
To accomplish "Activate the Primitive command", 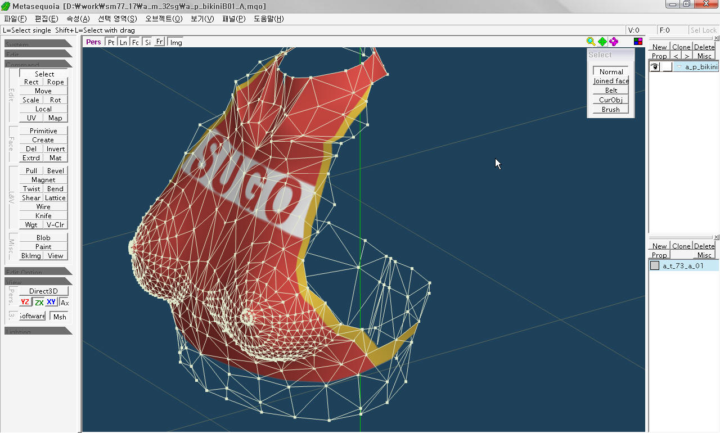I will [43, 130].
